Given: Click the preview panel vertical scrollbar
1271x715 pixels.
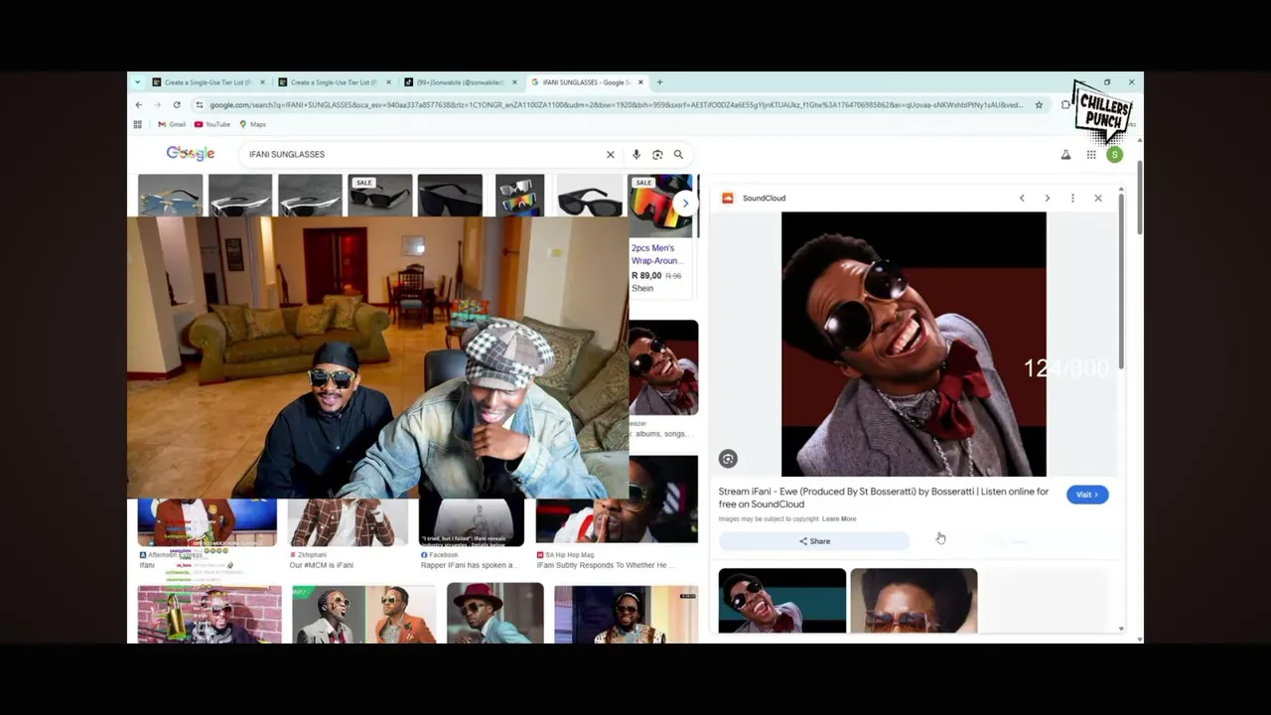Looking at the screenshot, I should (x=1122, y=283).
